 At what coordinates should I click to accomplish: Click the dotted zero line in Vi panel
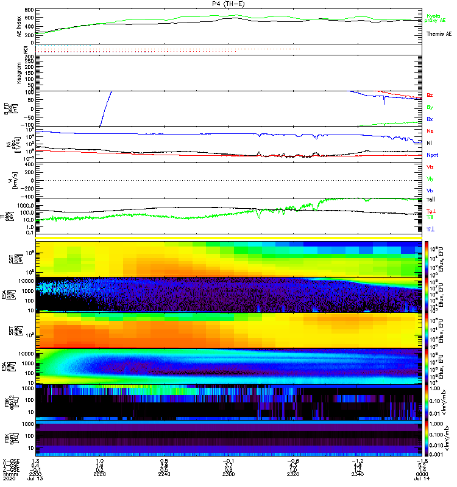[228, 180]
